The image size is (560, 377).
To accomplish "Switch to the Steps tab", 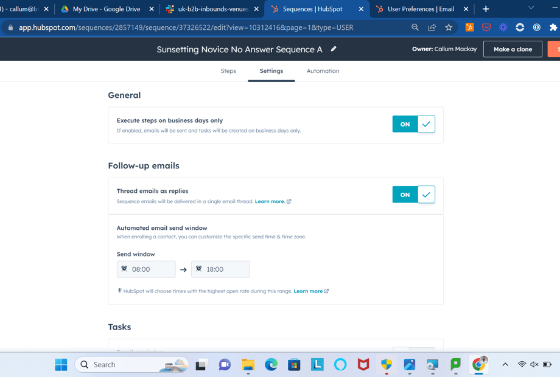I will (228, 71).
